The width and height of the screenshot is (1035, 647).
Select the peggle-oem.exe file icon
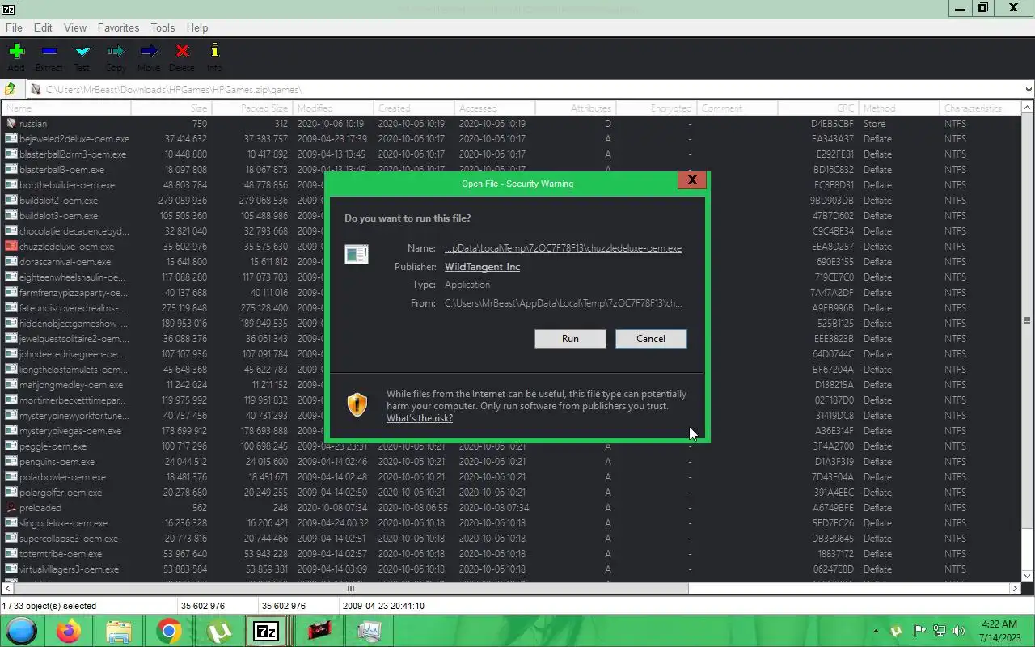[11, 446]
